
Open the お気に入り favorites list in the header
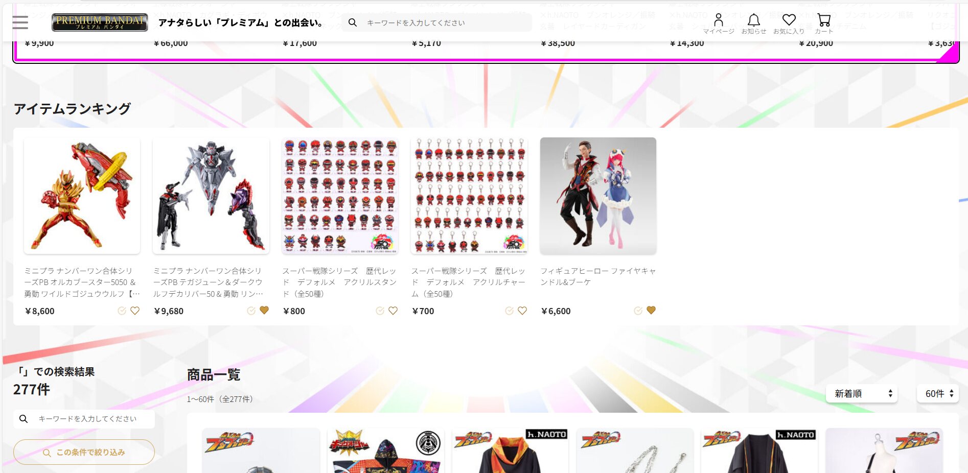click(789, 24)
